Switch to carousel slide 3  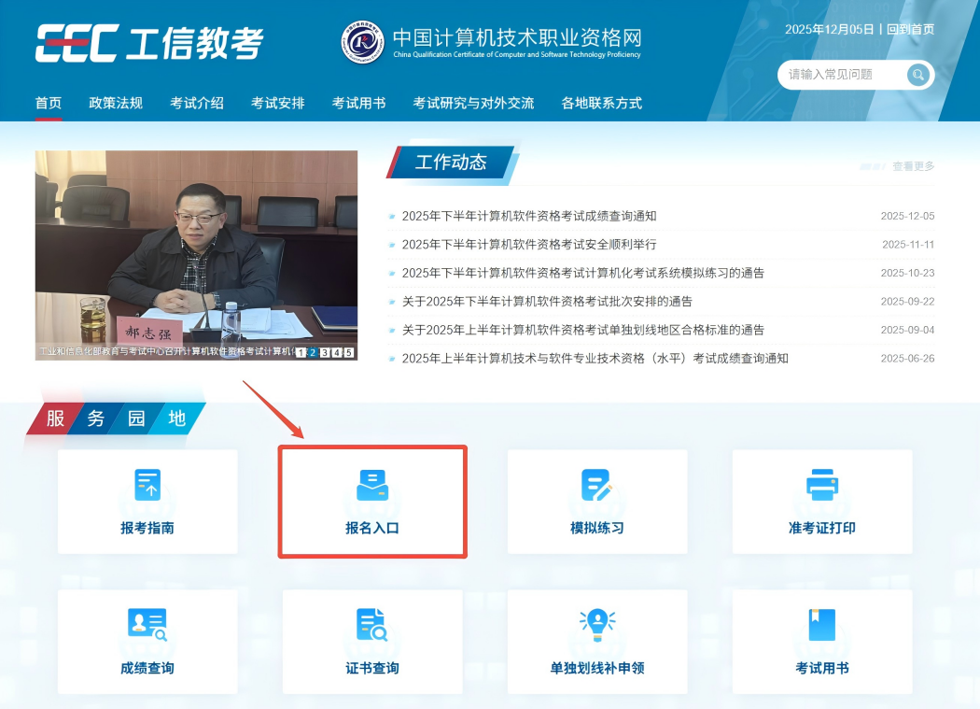pos(325,352)
